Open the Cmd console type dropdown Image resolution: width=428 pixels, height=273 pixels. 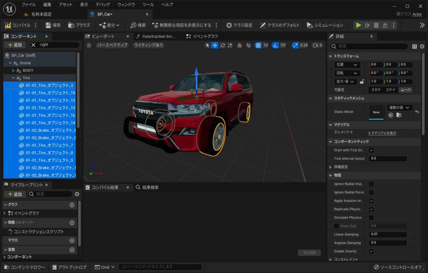tap(104, 267)
